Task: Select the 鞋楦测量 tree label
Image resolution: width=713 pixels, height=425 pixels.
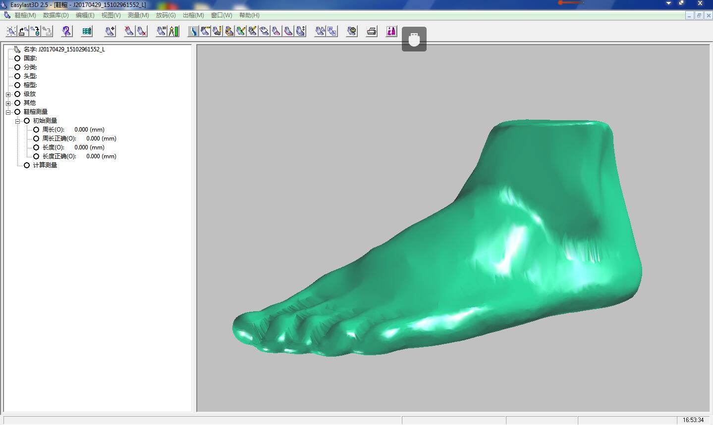Action: 36,112
